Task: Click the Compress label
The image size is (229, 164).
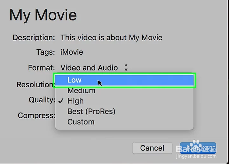Action: pyautogui.click(x=36, y=115)
